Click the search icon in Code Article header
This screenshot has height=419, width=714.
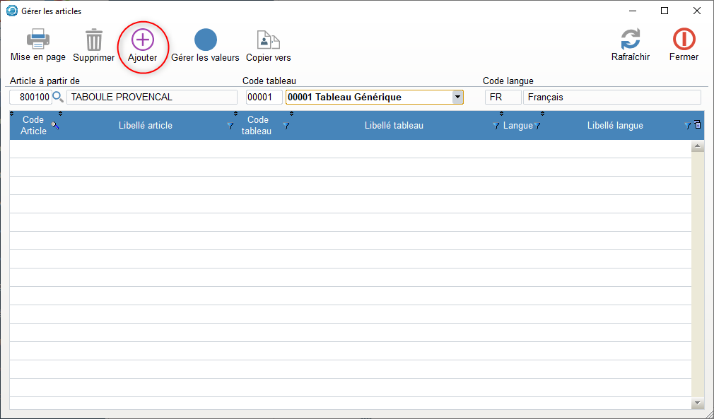tap(55, 125)
